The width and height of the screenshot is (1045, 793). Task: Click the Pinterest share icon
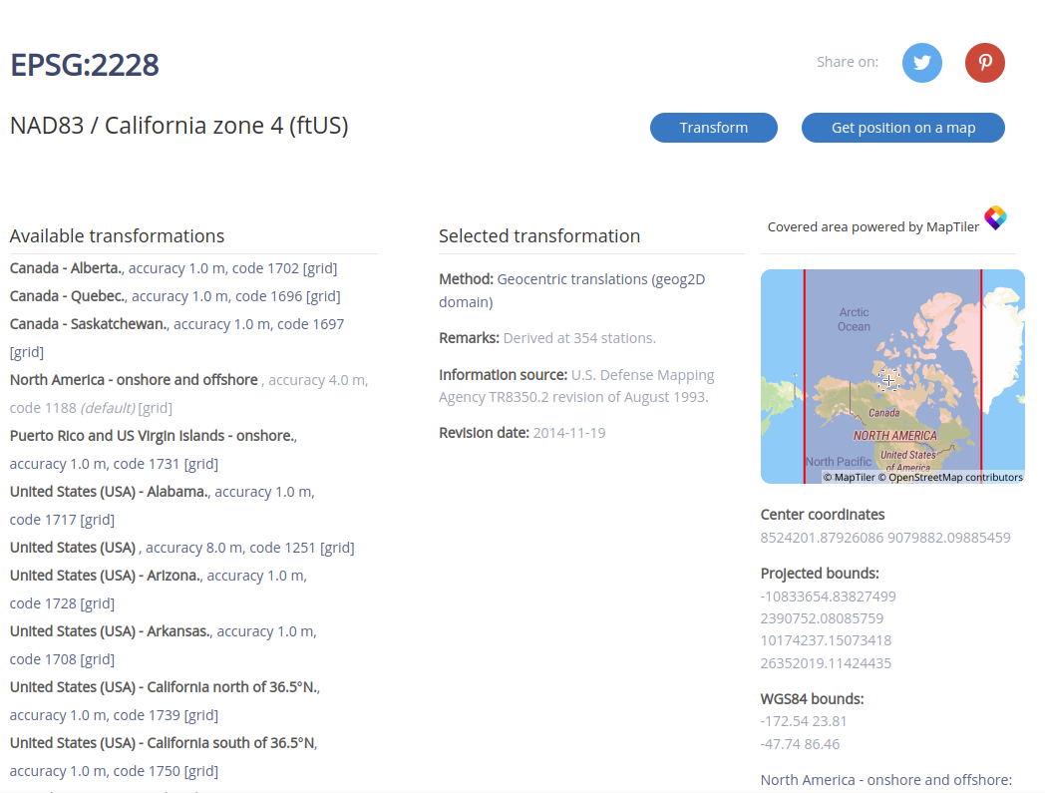click(x=984, y=63)
